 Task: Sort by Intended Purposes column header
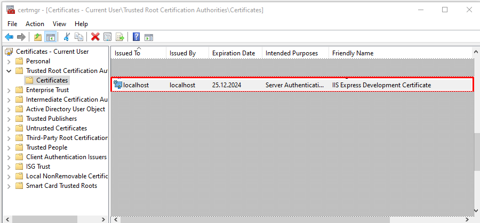tap(295, 53)
